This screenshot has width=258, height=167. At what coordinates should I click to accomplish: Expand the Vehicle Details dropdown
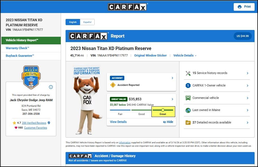185,56
